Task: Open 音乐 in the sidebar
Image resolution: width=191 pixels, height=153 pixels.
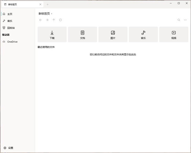Action: (x=18, y=21)
